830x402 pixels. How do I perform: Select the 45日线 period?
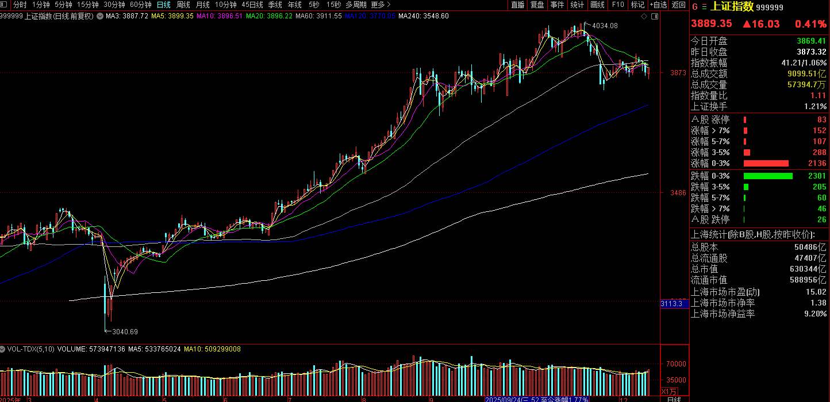pos(252,5)
